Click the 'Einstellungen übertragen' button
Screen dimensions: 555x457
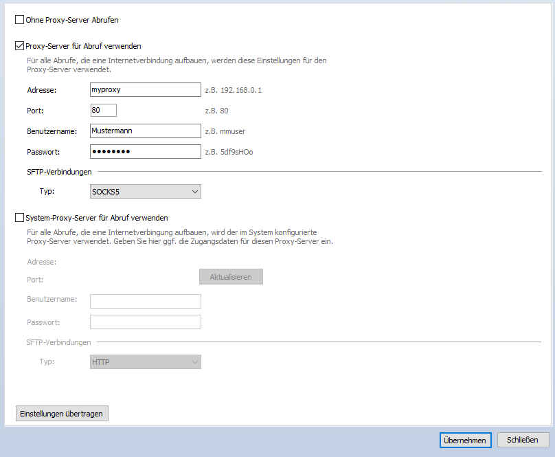tap(63, 413)
